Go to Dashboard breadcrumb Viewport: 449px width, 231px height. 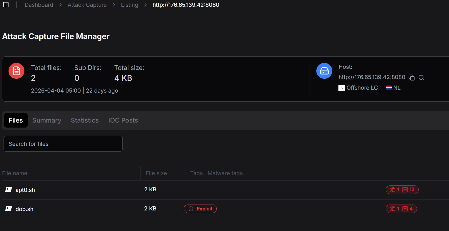[39, 5]
